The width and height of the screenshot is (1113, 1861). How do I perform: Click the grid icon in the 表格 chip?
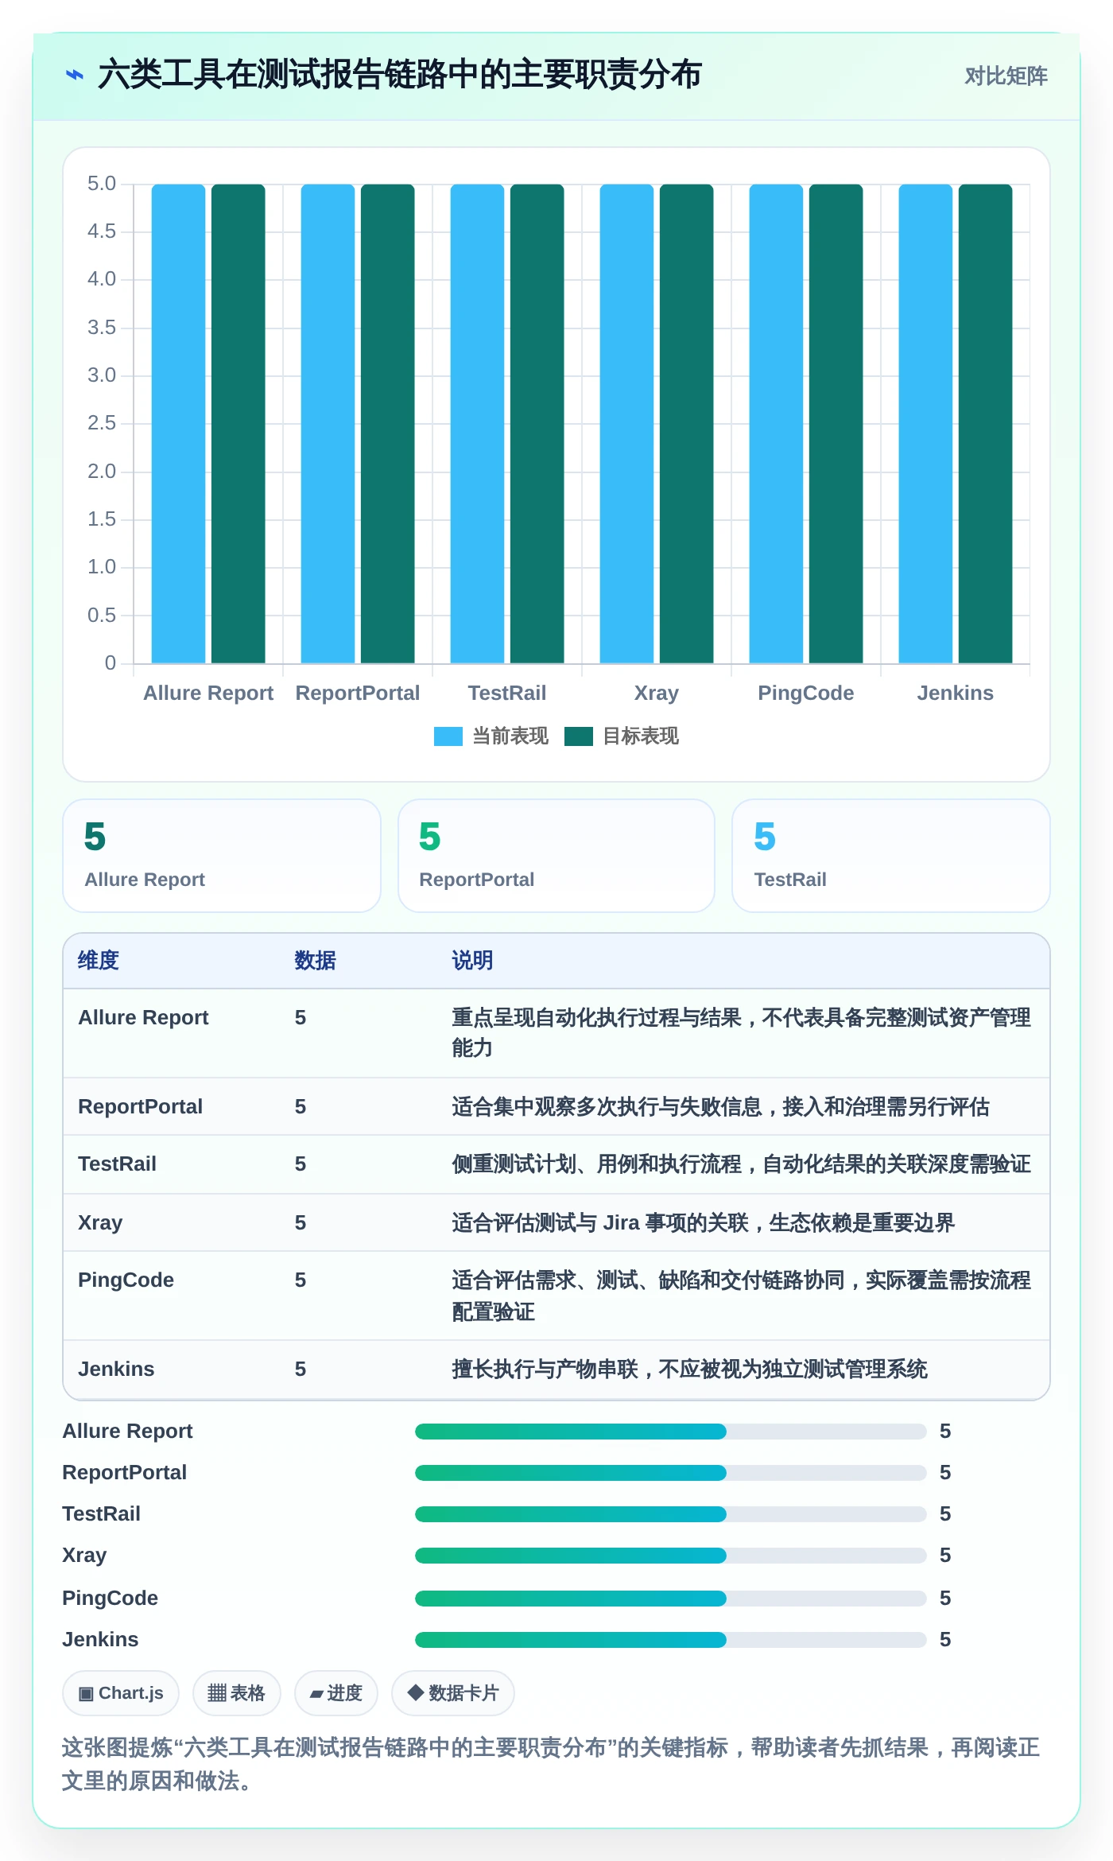pos(217,1693)
